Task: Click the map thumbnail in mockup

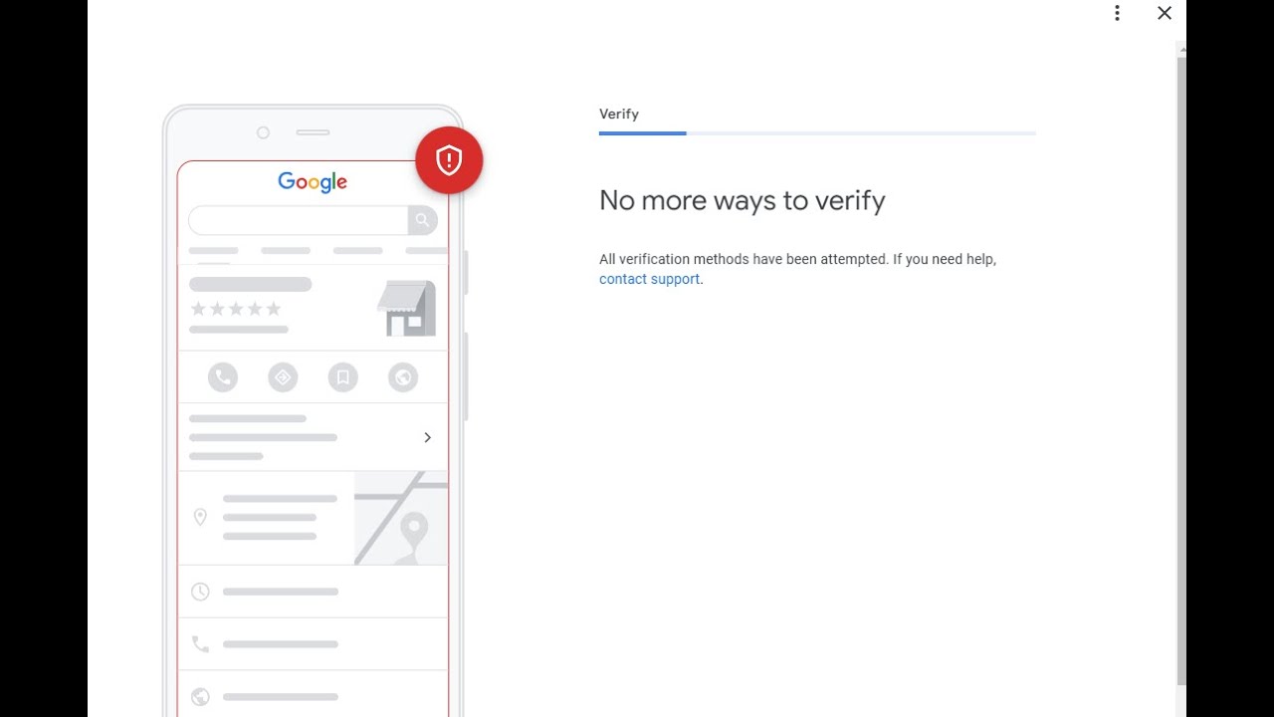Action: coord(401,518)
